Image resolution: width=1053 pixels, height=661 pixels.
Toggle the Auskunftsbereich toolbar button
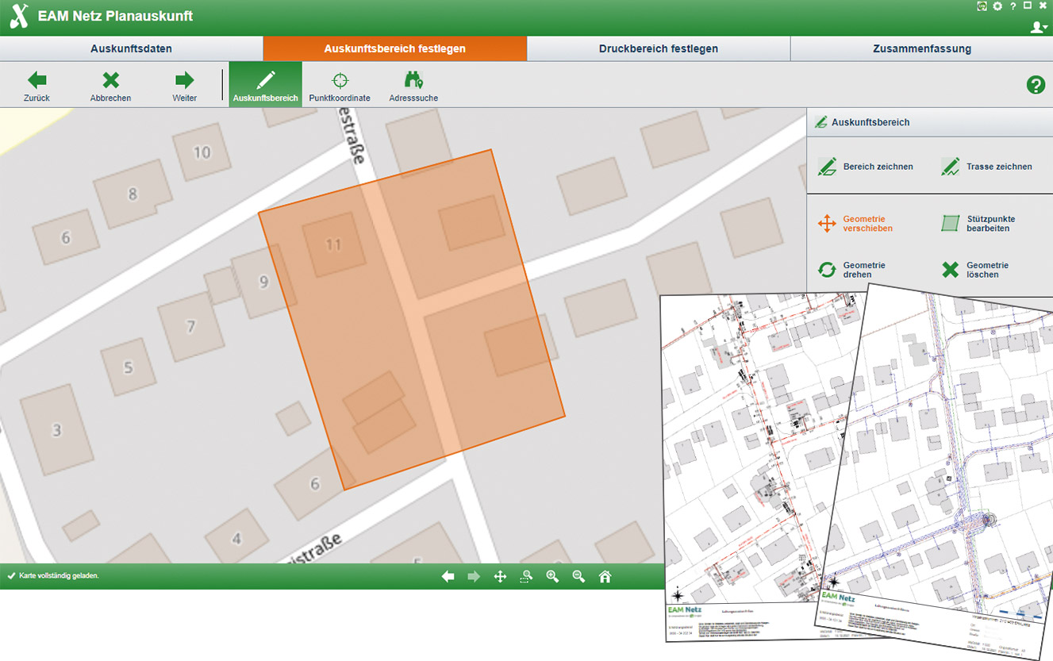pyautogui.click(x=266, y=84)
